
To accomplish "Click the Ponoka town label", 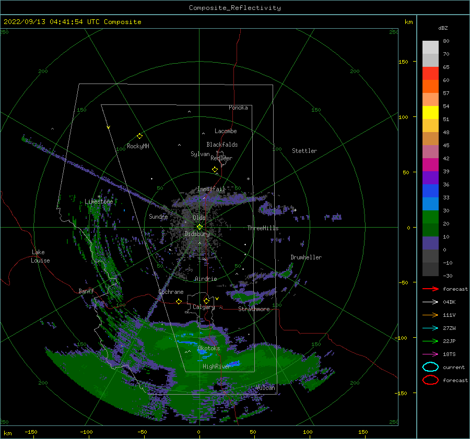I will pos(238,108).
